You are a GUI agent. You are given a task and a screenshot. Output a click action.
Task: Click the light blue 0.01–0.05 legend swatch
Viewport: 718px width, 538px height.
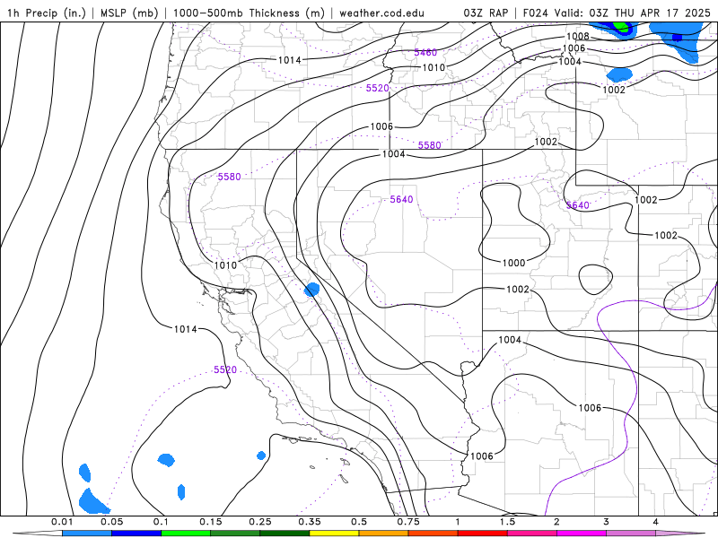pyautogui.click(x=87, y=534)
